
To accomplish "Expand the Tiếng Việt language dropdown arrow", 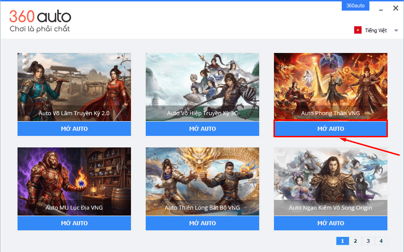I will click(x=396, y=30).
